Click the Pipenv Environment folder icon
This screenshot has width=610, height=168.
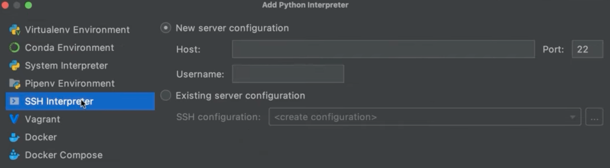(x=14, y=83)
